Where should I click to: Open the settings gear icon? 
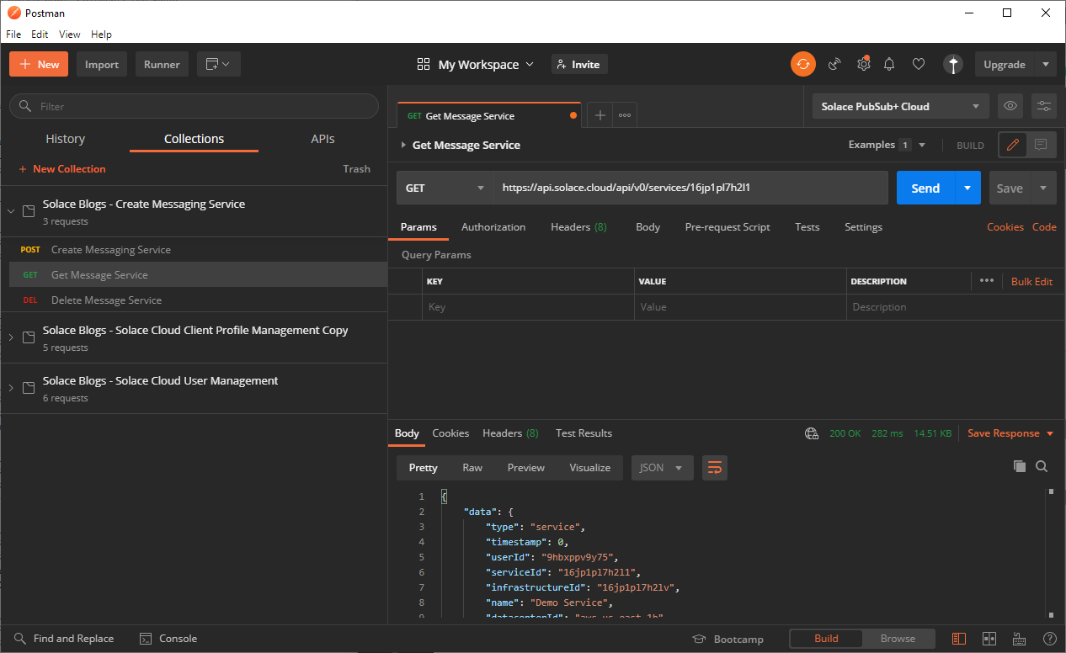coord(863,64)
